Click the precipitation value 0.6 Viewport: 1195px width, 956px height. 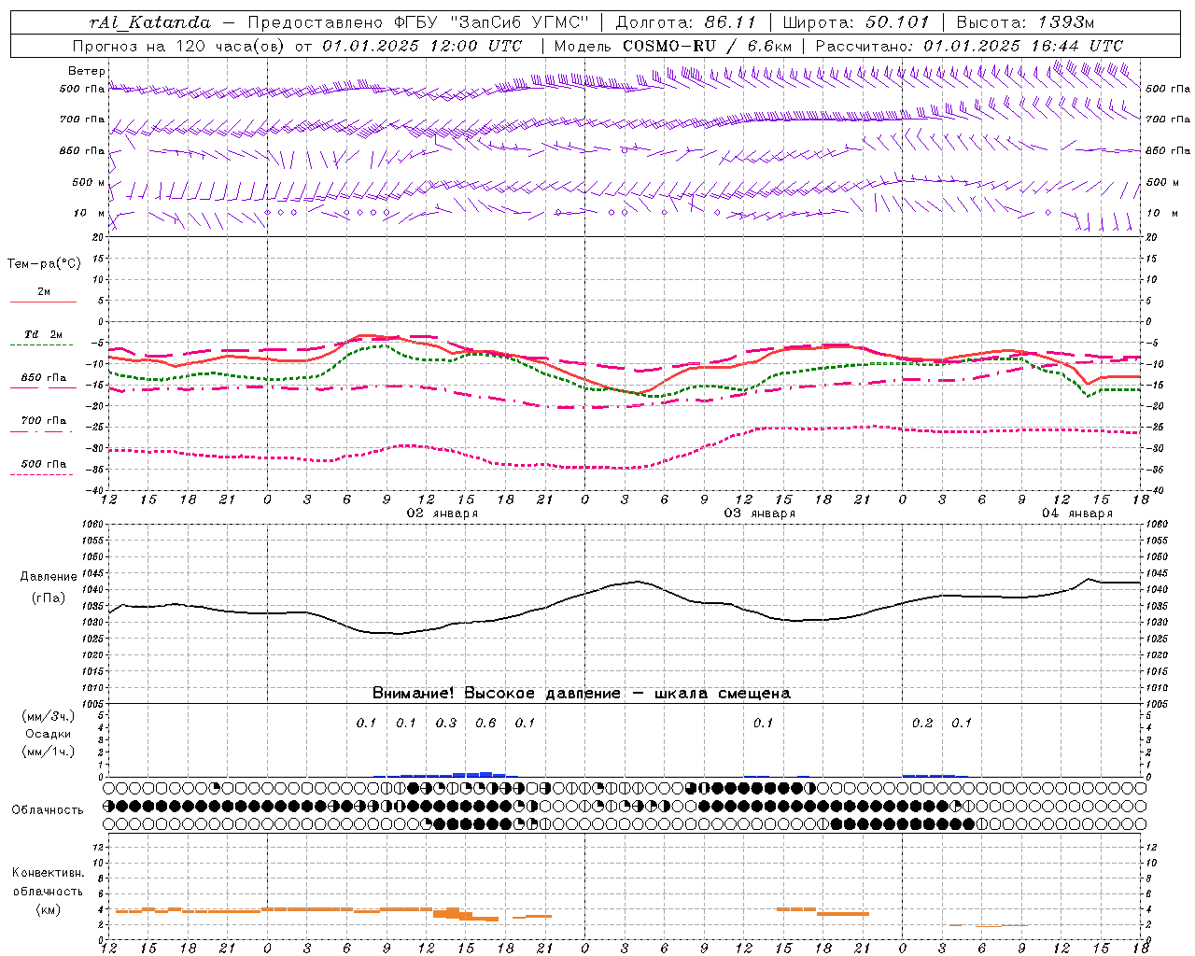485,723
